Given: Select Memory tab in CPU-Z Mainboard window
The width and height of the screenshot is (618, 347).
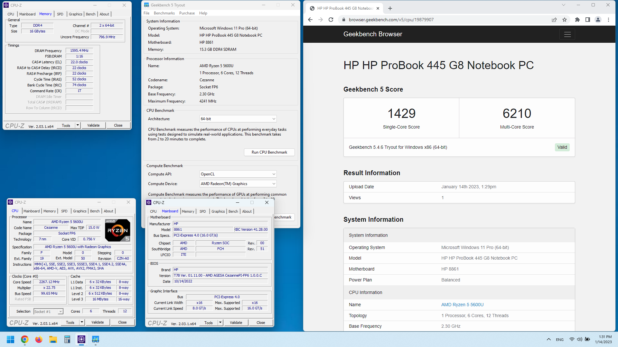Looking at the screenshot, I should coord(188,211).
